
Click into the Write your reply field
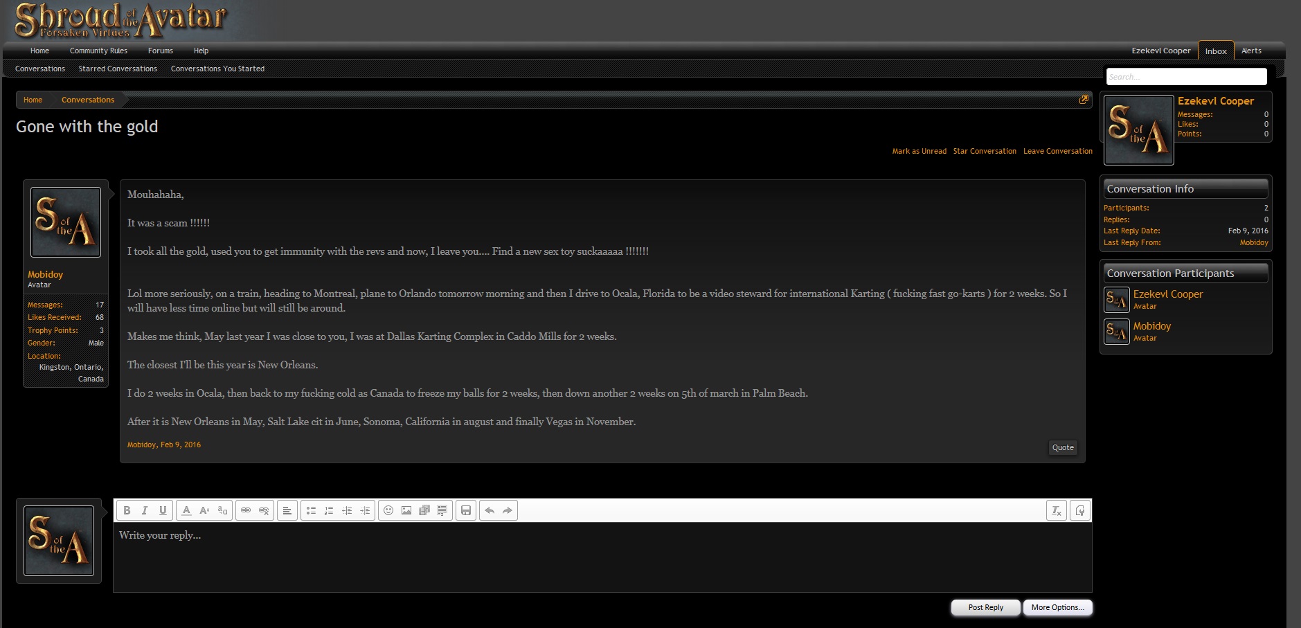602,557
